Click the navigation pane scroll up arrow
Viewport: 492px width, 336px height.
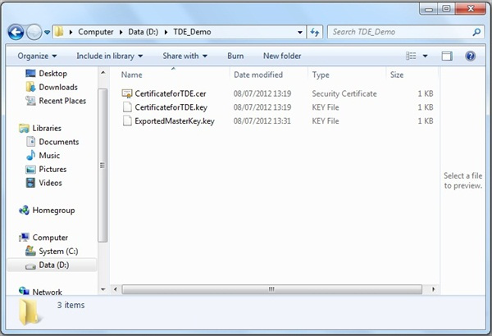coord(102,73)
